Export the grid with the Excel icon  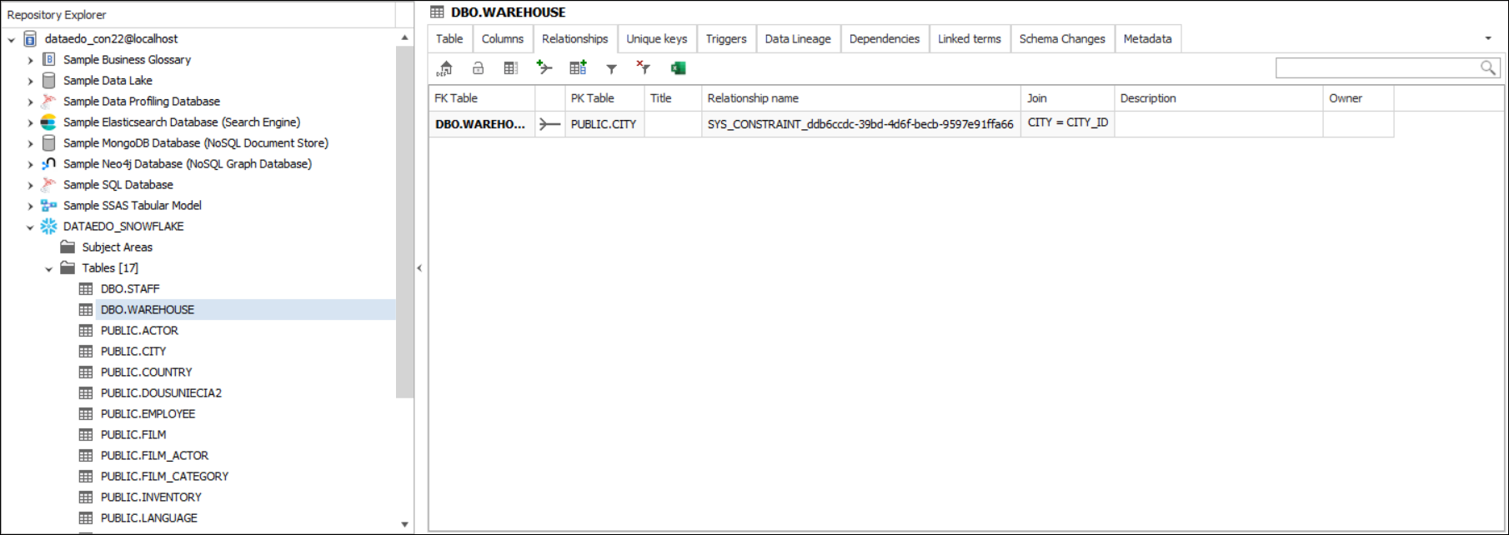coord(678,68)
